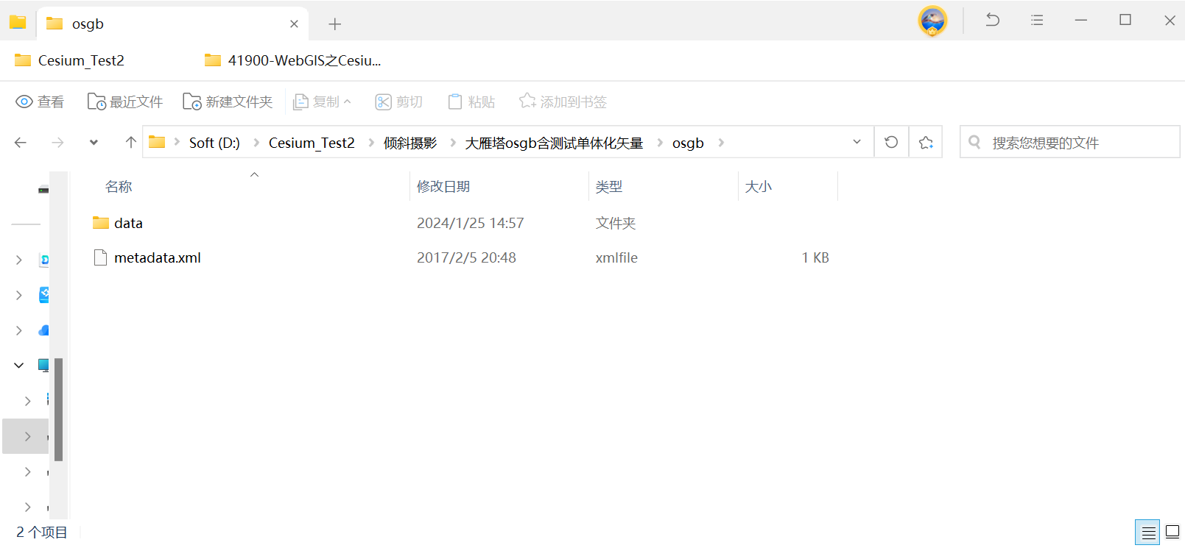Expand chevron after osgb breadcrumb
Viewport: 1185px width, 548px height.
(x=721, y=143)
